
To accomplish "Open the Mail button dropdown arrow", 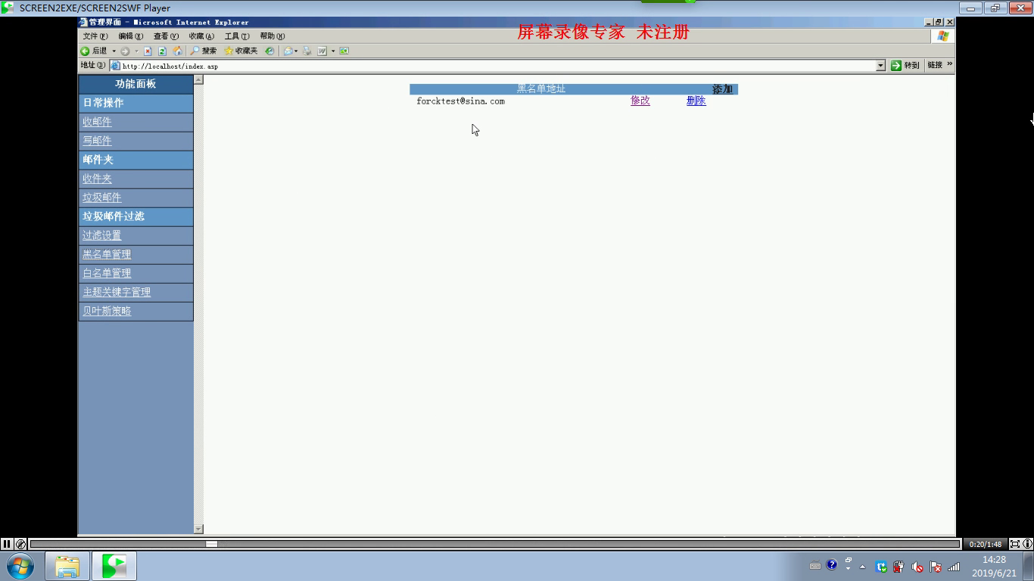I will pyautogui.click(x=296, y=51).
